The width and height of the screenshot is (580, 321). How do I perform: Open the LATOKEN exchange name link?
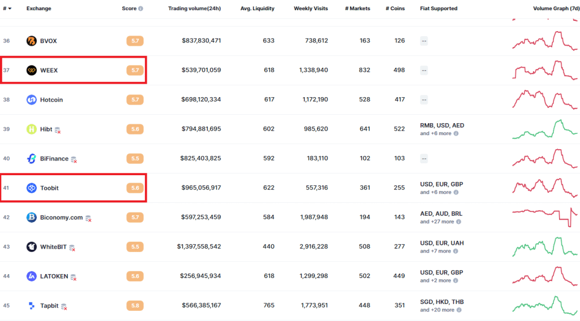pos(54,276)
